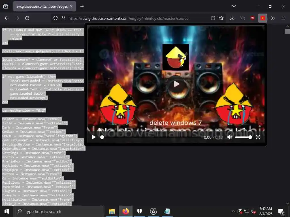
Task: Bookmark this page with the star
Action: click(221, 18)
